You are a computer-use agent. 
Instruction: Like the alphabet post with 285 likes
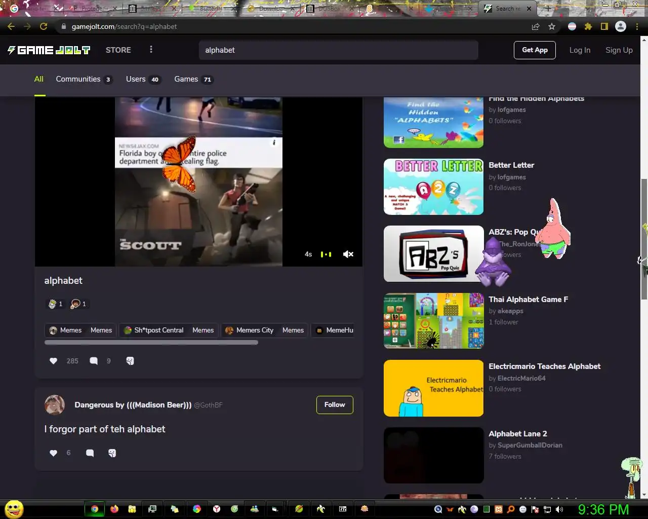(x=54, y=361)
